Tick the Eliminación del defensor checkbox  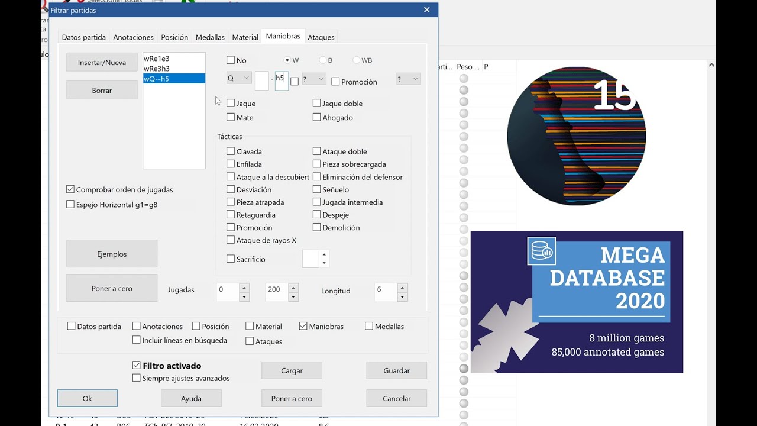[317, 177]
